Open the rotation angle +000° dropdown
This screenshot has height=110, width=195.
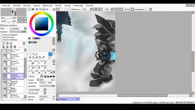pos(112,9)
